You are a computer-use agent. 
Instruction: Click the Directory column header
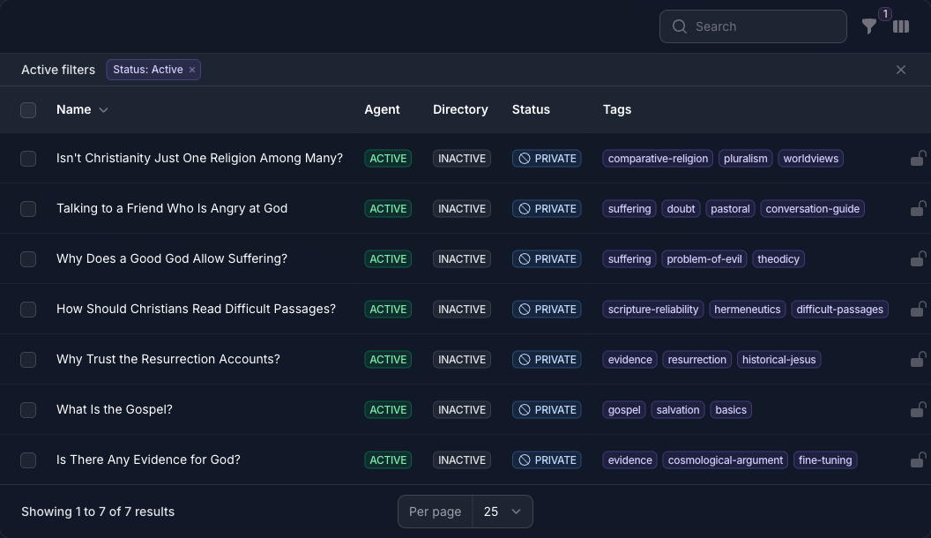click(x=460, y=109)
